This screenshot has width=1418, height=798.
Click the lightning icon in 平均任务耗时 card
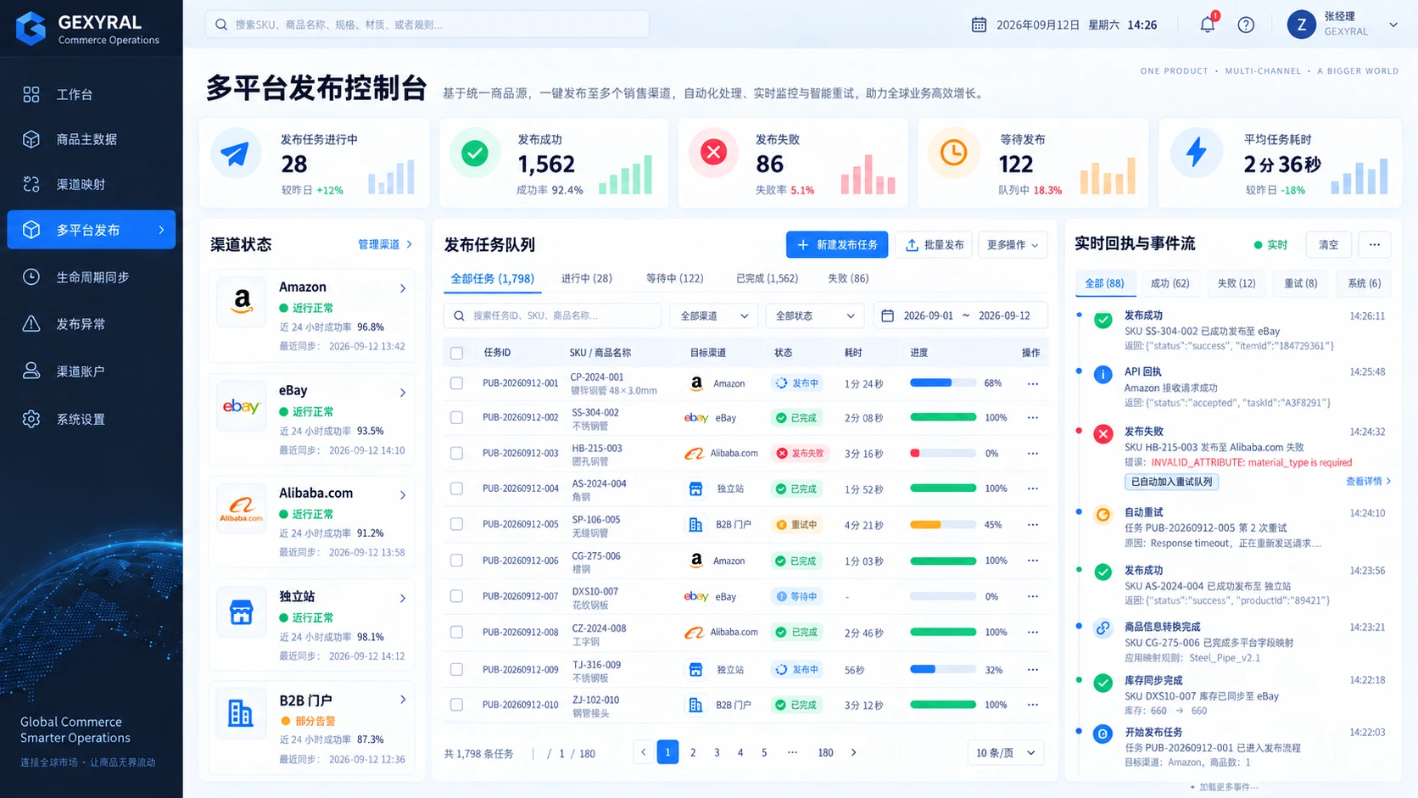[1196, 153]
